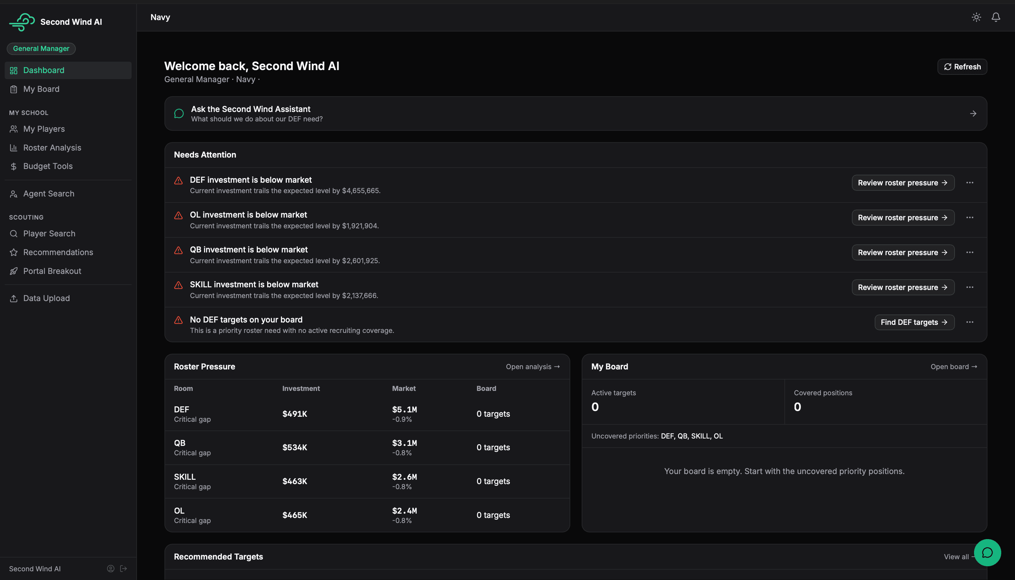Click the assistant chat bubble icon
Viewport: 1015px width, 580px height.
(179, 114)
